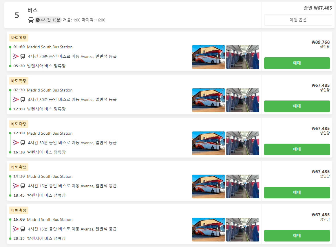Image resolution: width=336 pixels, height=247 pixels.
Task: Click Avanza logo on 16:00 departure
Action: tap(16, 229)
